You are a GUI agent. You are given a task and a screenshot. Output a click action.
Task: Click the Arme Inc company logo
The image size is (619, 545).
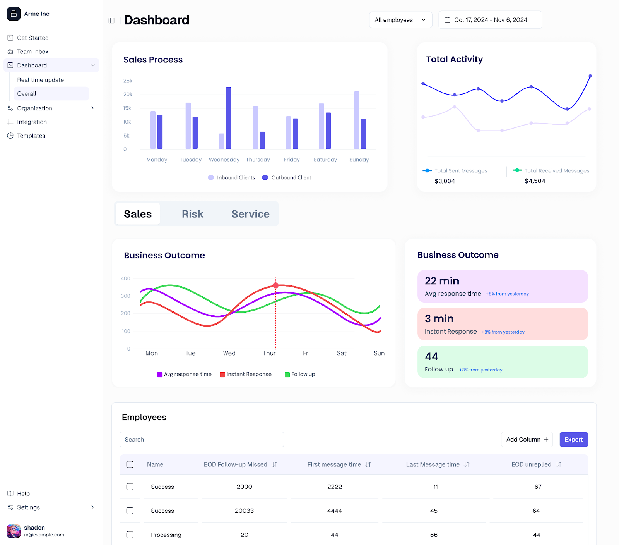pos(14,14)
